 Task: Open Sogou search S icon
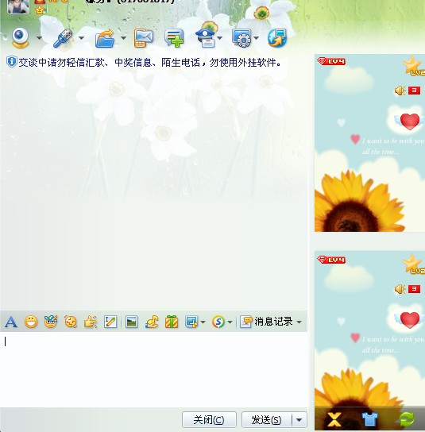coord(218,322)
